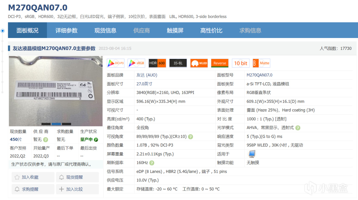The image size is (358, 200).
Task: Click the DCI-P3 feature badge
Action: point(116,63)
